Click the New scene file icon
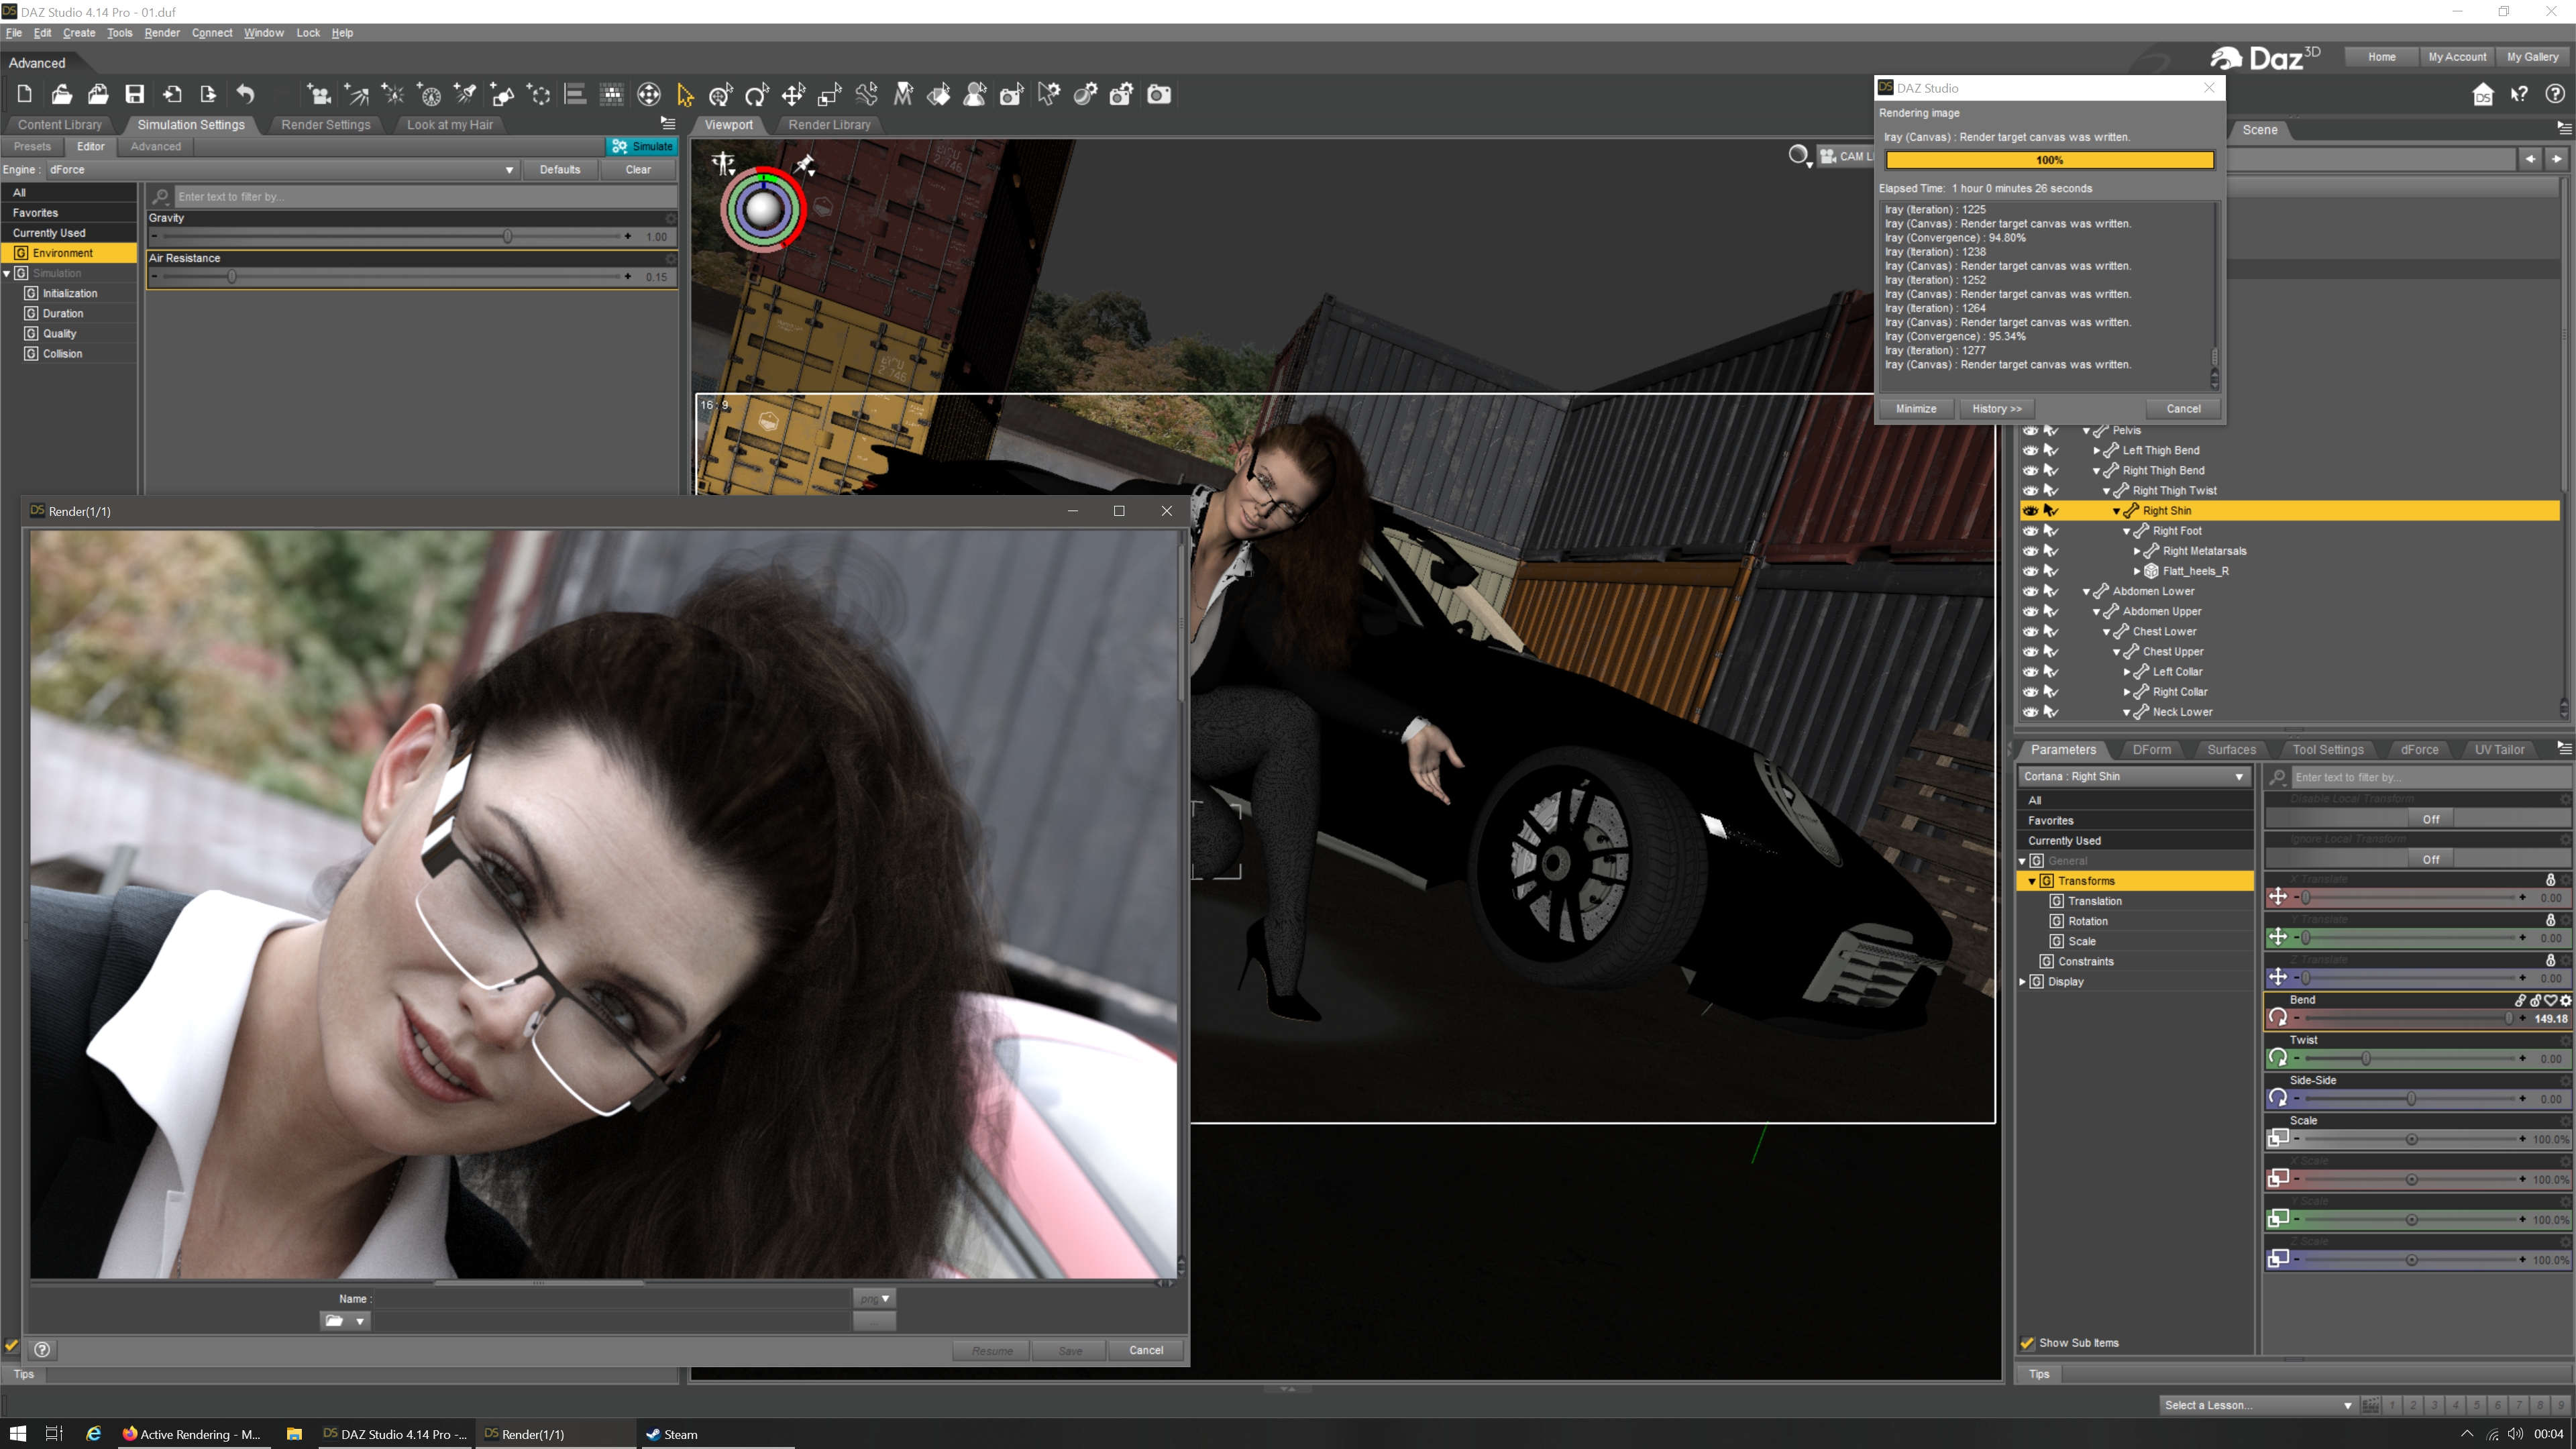This screenshot has width=2576, height=1449. (x=25, y=94)
